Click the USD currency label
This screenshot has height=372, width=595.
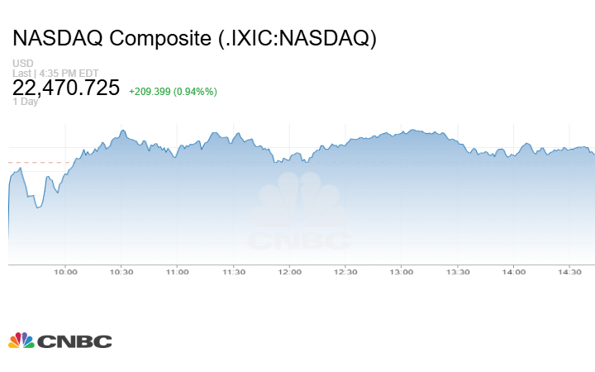[22, 63]
